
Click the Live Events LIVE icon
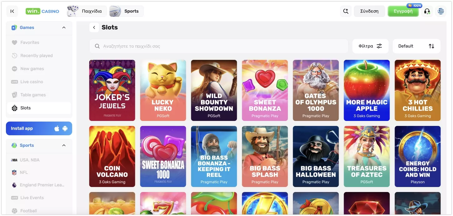tap(14, 198)
